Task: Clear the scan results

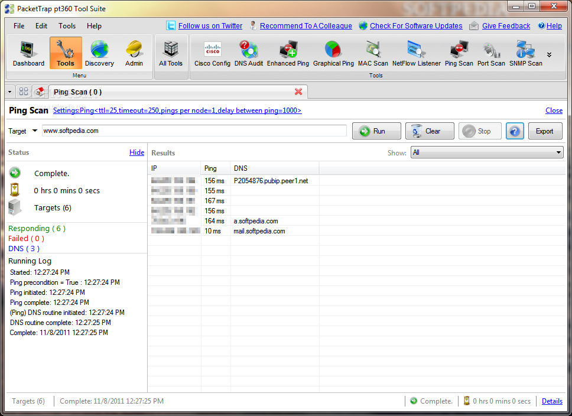Action: [x=430, y=131]
